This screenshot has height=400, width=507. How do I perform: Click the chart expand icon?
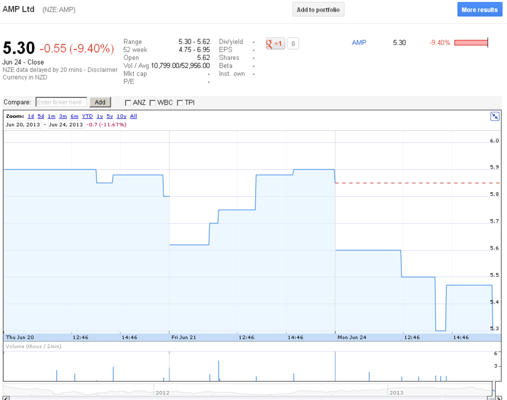pyautogui.click(x=495, y=116)
